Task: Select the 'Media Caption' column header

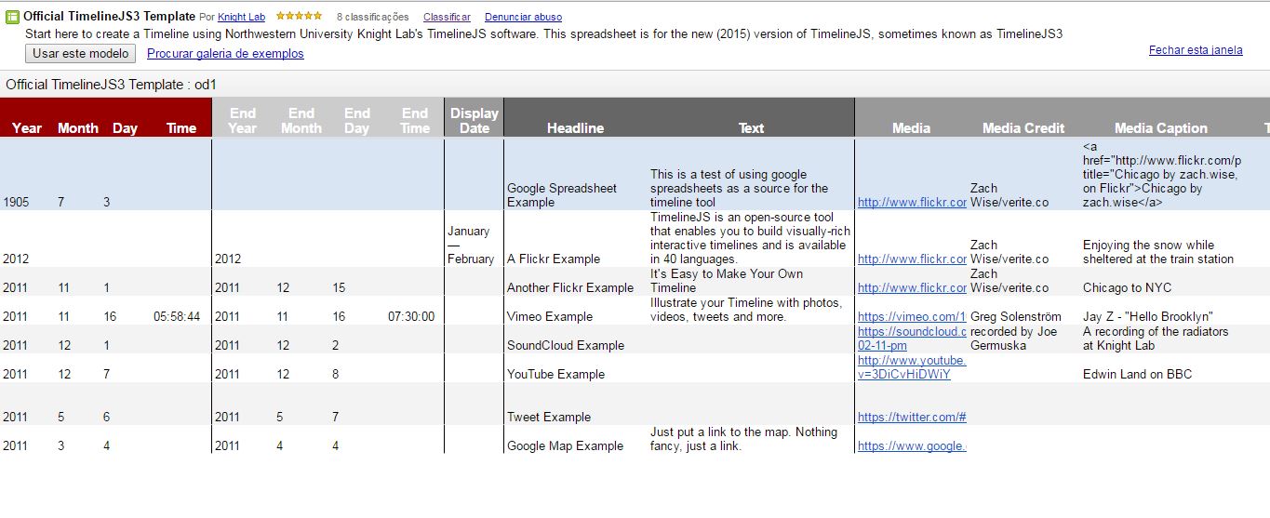Action: [x=1160, y=128]
